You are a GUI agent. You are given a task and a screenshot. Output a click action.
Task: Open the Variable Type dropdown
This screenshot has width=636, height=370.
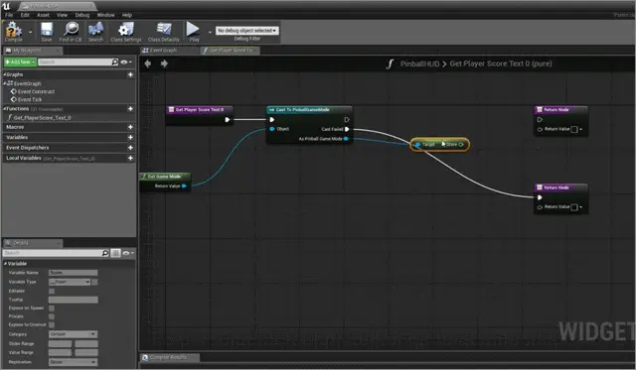[70, 282]
